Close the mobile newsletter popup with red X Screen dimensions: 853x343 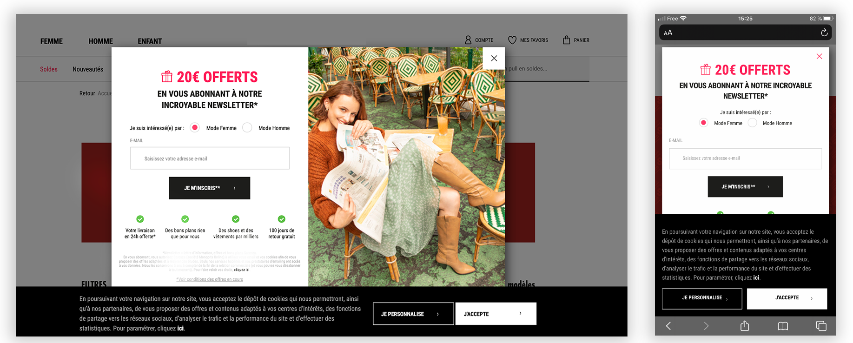pos(819,56)
